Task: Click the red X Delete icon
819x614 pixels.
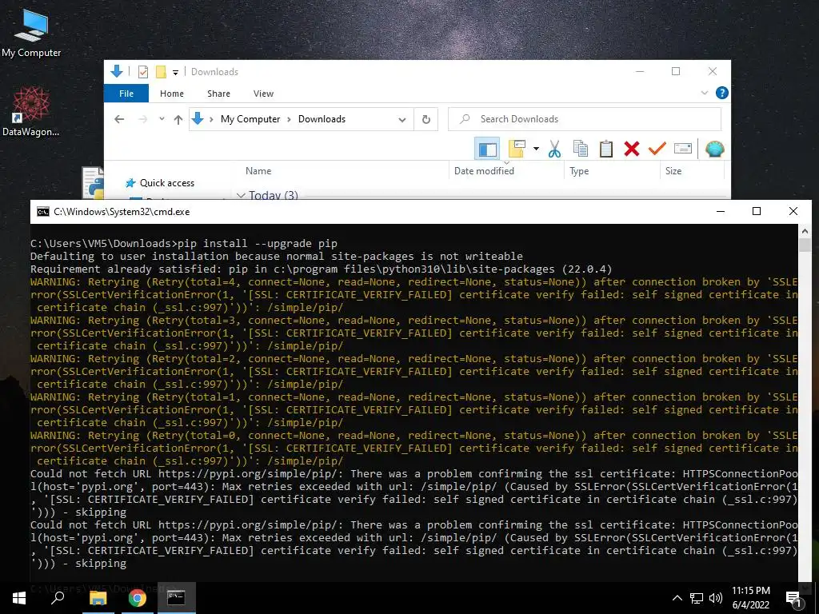Action: [x=632, y=150]
